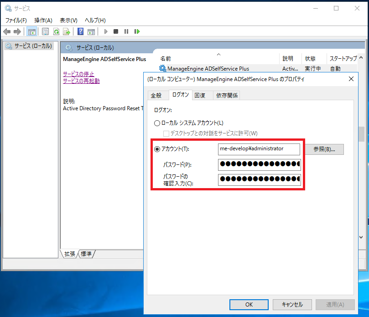The height and width of the screenshot is (317, 369).
Task: Click the gear icon beside ManageEngine ADSelfService Plus row
Action: click(x=163, y=68)
